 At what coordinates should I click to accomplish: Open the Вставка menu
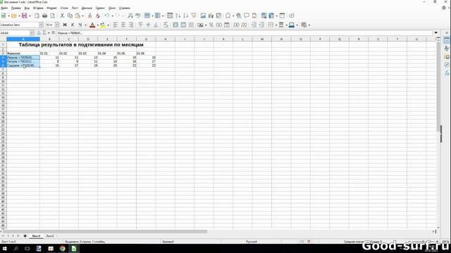[38, 8]
